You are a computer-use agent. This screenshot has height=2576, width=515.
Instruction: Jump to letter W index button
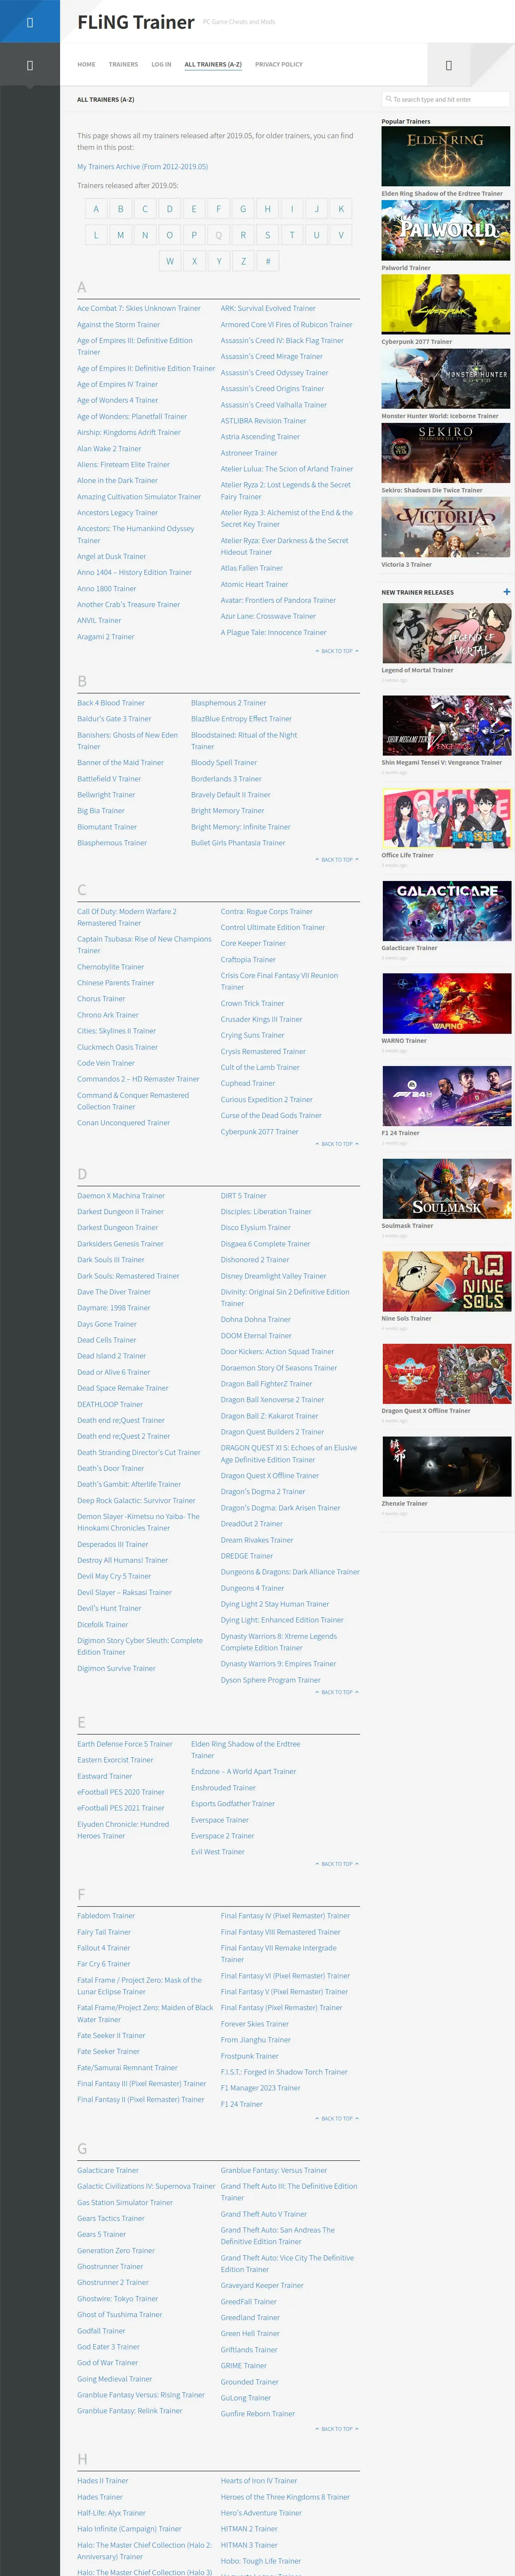tap(170, 261)
